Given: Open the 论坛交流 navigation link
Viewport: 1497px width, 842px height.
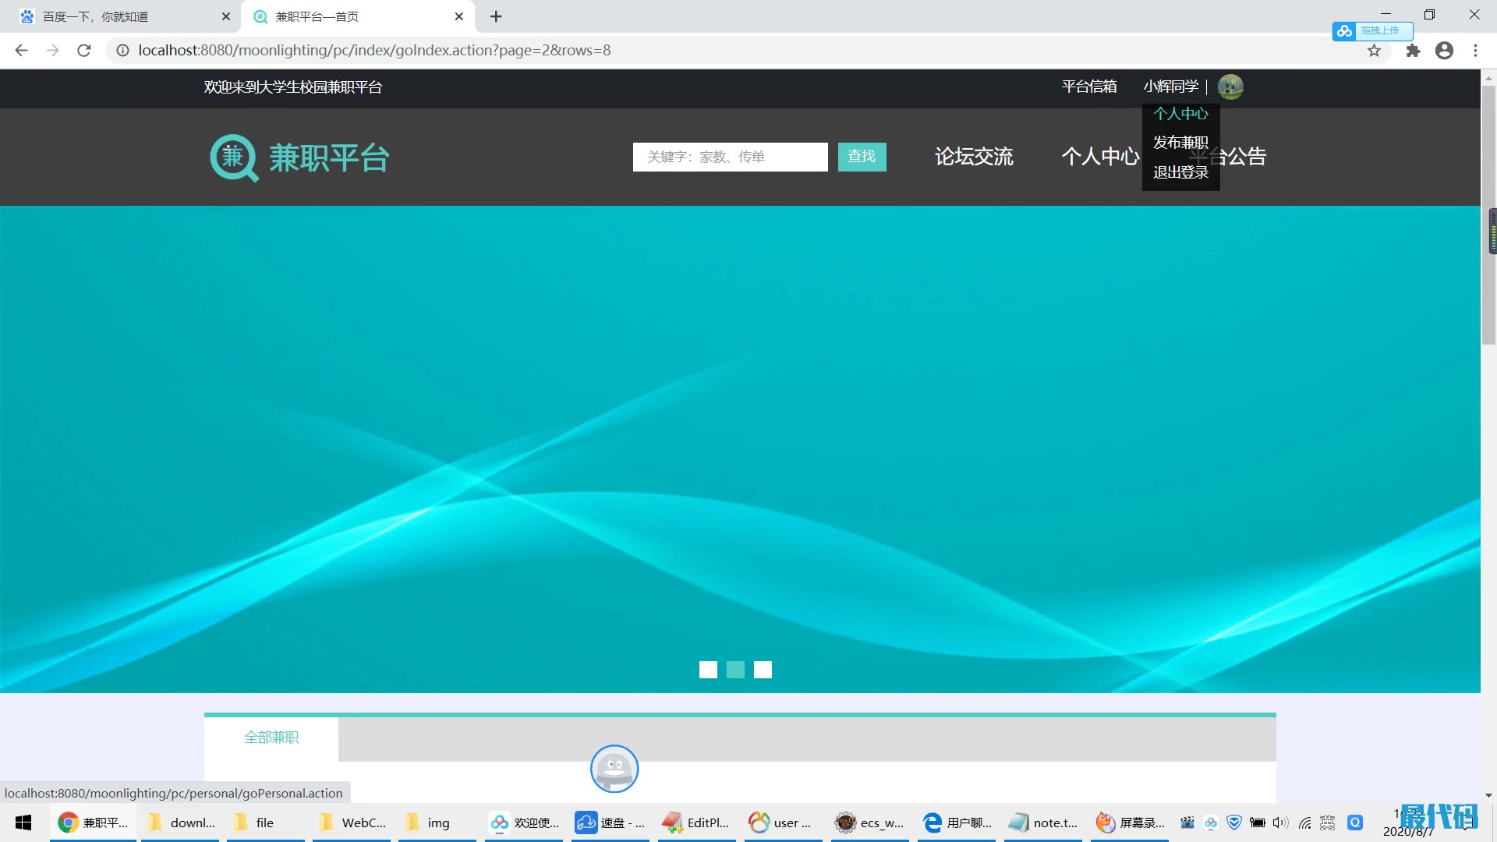Looking at the screenshot, I should pos(974,157).
